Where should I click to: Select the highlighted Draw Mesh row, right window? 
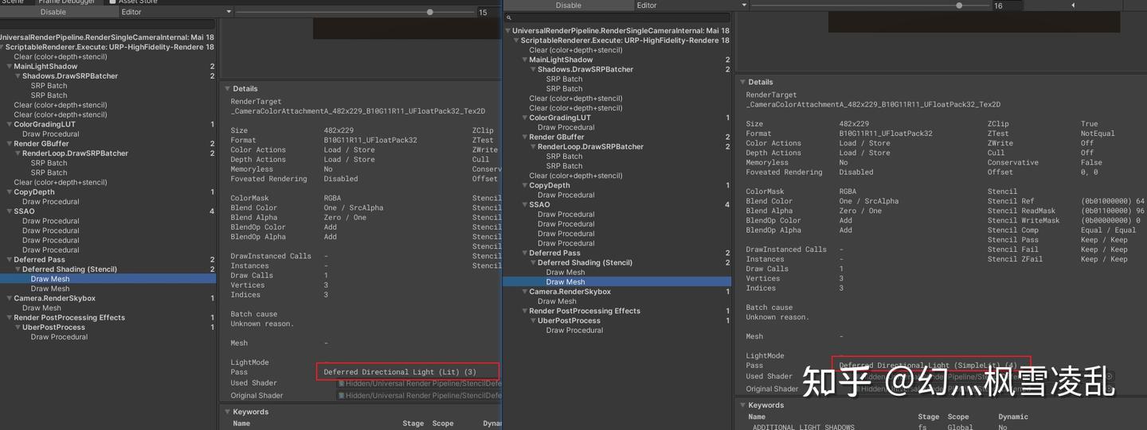617,282
